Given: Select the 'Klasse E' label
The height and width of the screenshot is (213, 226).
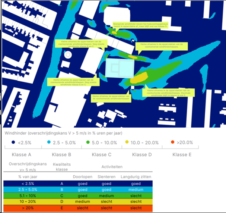Looking at the screenshot, I should 182,155.
